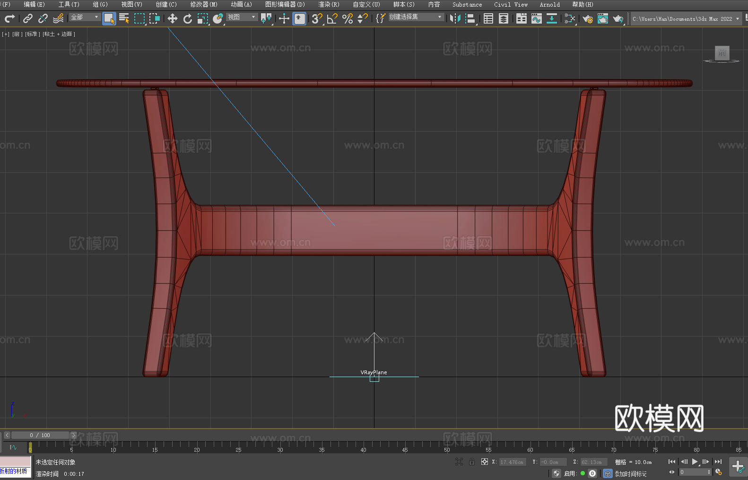The height and width of the screenshot is (480, 748).
Task: Open the Scene Explorer toggle icon
Action: click(488, 18)
